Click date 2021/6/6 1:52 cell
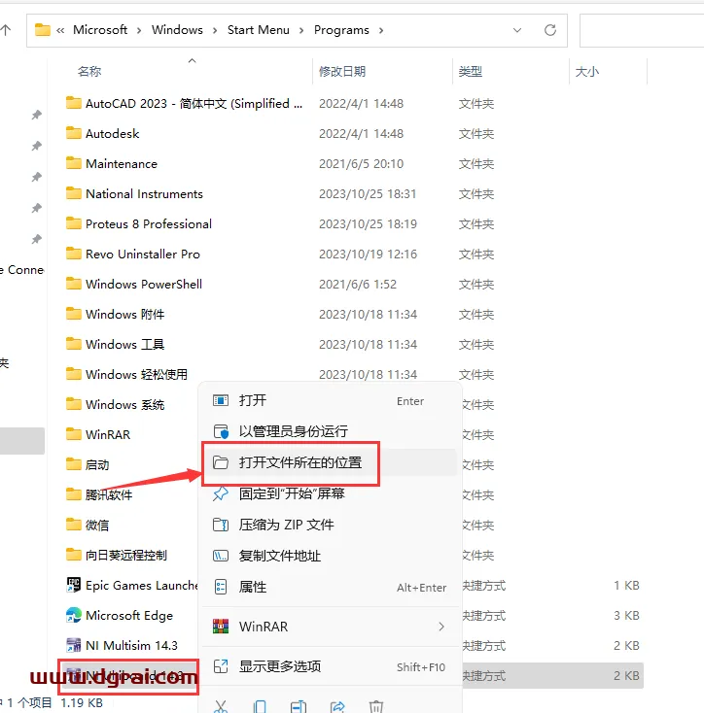704x713 pixels. tap(358, 285)
